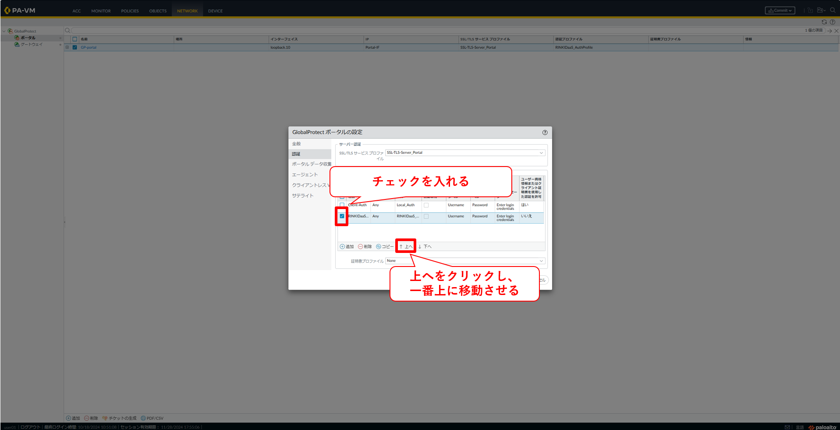The height and width of the screenshot is (430, 840).
Task: Click the Gateway tree item icon
Action: coord(17,44)
